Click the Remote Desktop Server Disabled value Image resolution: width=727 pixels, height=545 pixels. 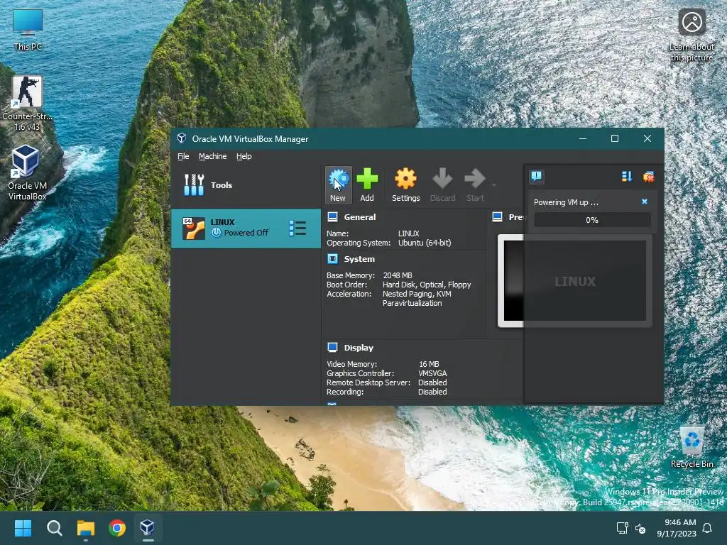[x=432, y=382]
